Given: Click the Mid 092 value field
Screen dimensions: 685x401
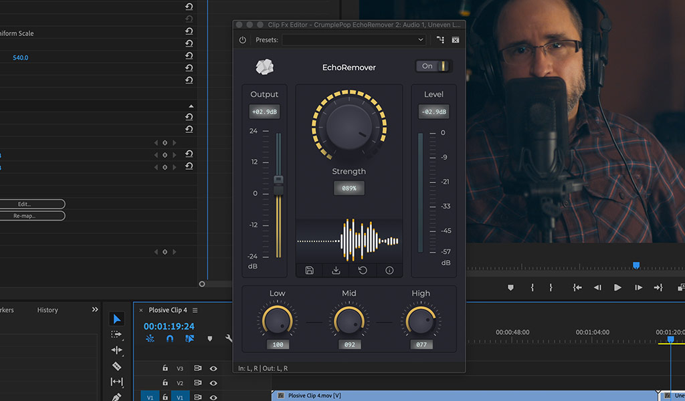Looking at the screenshot, I should [349, 344].
